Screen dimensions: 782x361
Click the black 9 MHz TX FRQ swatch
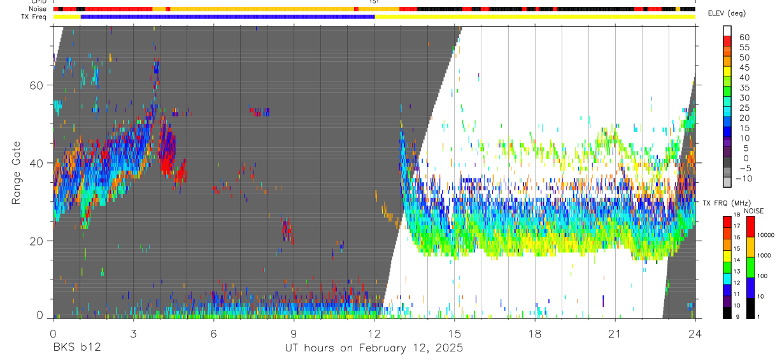[x=727, y=313]
